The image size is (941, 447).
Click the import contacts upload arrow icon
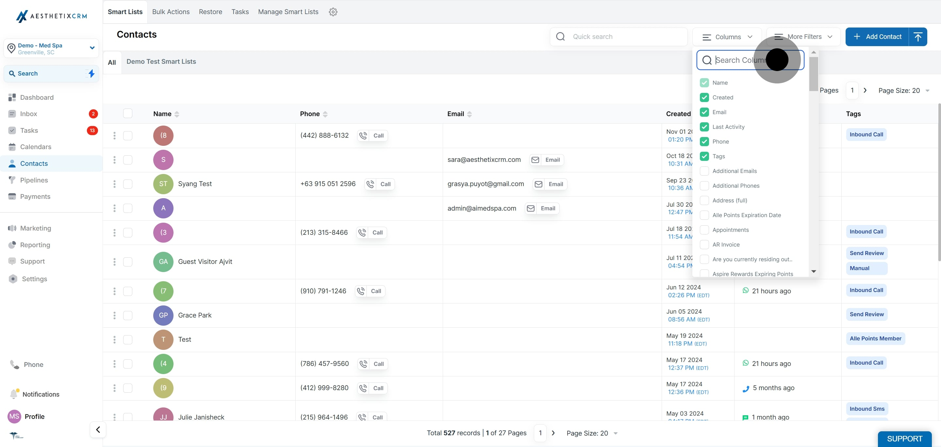pos(917,37)
